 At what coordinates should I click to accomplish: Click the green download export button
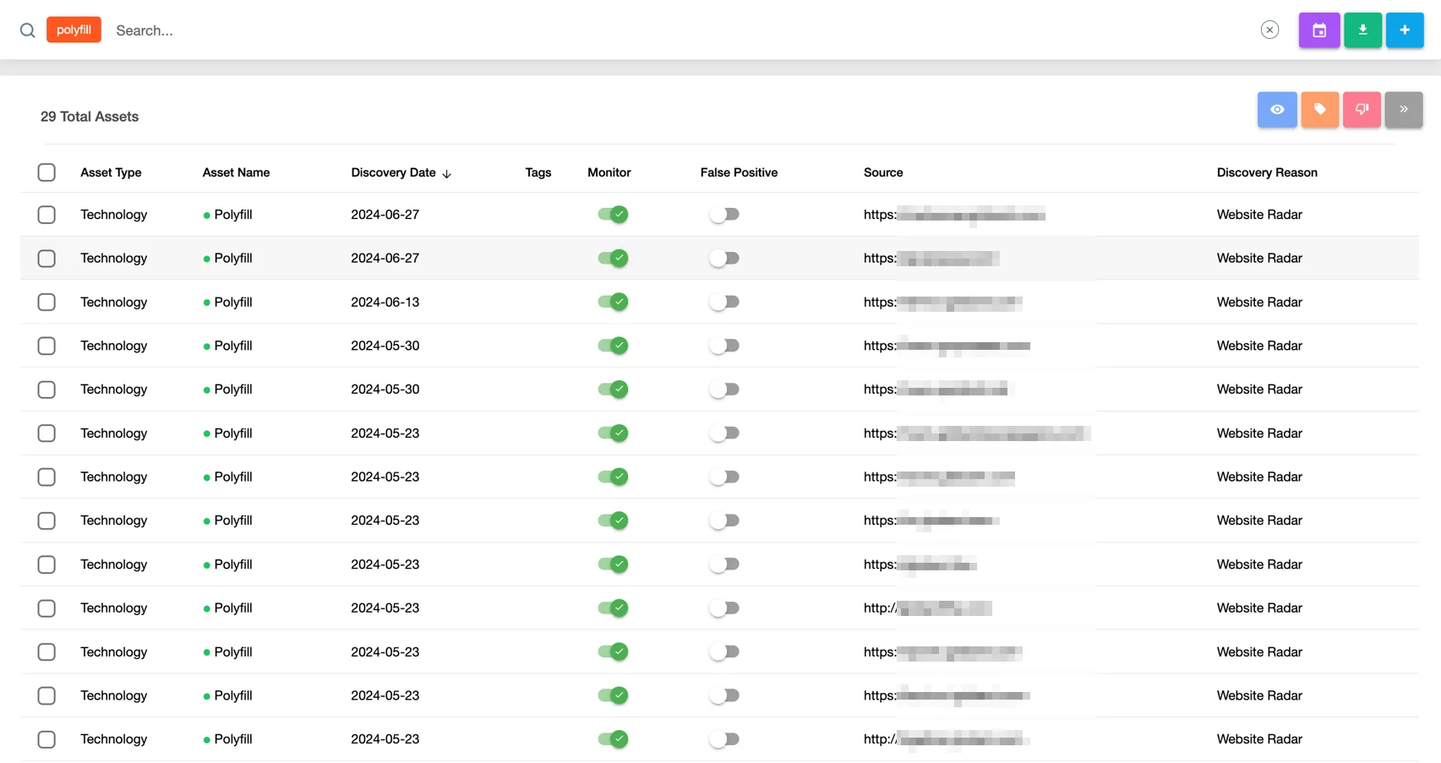1362,30
